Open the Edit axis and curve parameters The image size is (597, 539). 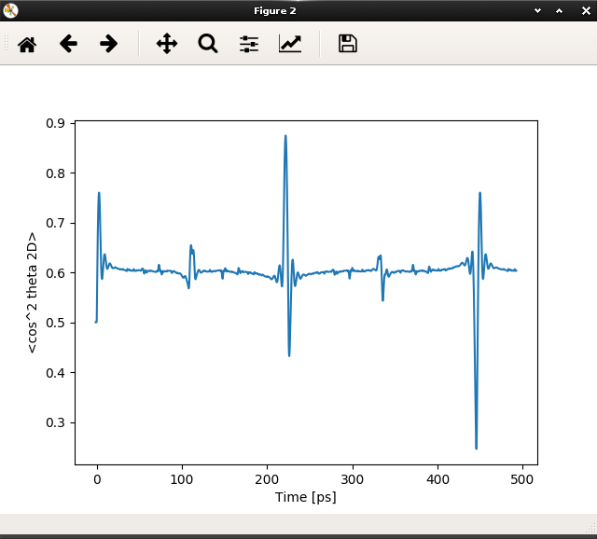290,44
